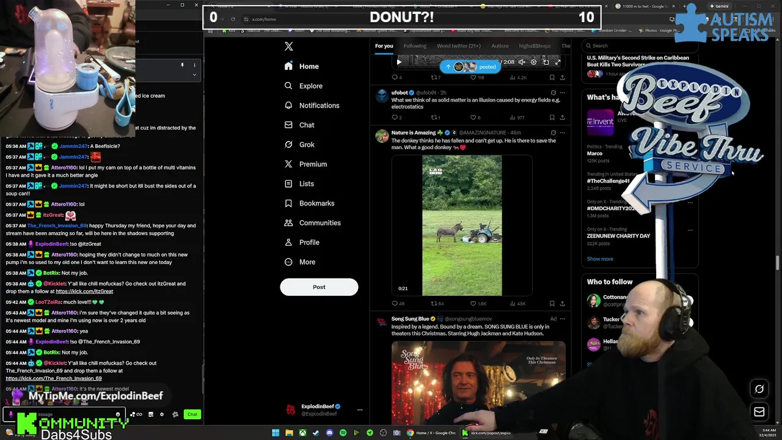The height and width of the screenshot is (440, 782).
Task: Open Kick chat settings gear
Action: pyautogui.click(x=161, y=414)
